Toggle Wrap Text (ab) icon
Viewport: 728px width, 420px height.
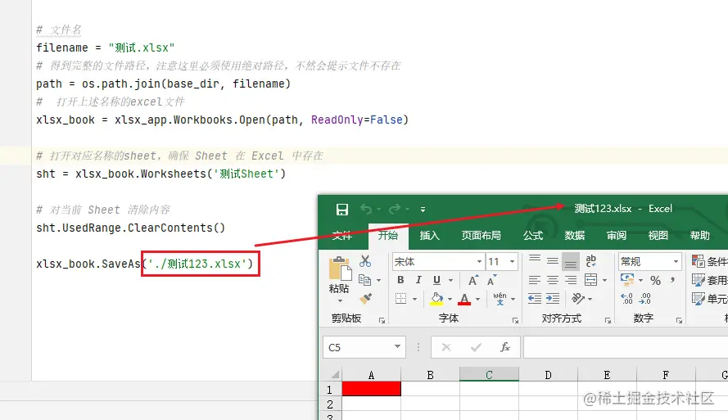point(591,261)
